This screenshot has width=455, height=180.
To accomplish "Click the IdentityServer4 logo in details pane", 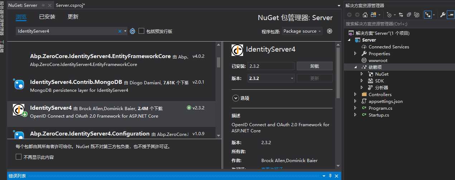I will pyautogui.click(x=237, y=50).
